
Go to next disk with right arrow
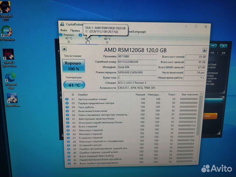205,50
